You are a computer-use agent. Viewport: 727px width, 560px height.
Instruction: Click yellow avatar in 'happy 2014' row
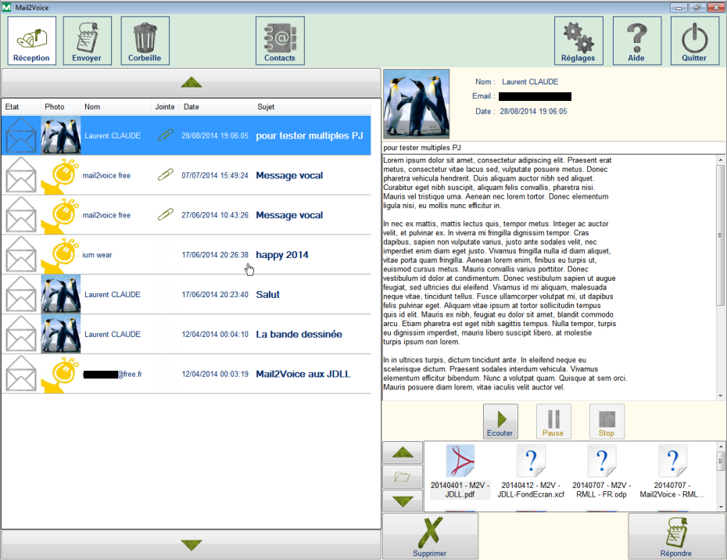click(61, 255)
